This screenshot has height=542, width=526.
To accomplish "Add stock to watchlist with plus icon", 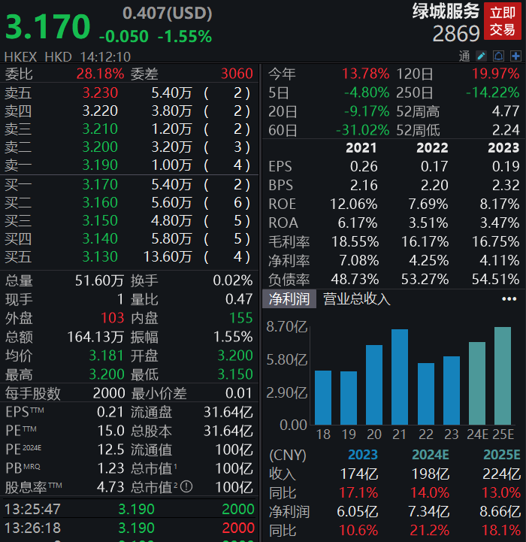I will pyautogui.click(x=515, y=56).
